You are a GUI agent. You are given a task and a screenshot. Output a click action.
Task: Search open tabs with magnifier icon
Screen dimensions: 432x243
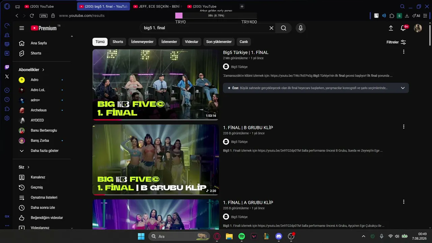[x=402, y=6]
